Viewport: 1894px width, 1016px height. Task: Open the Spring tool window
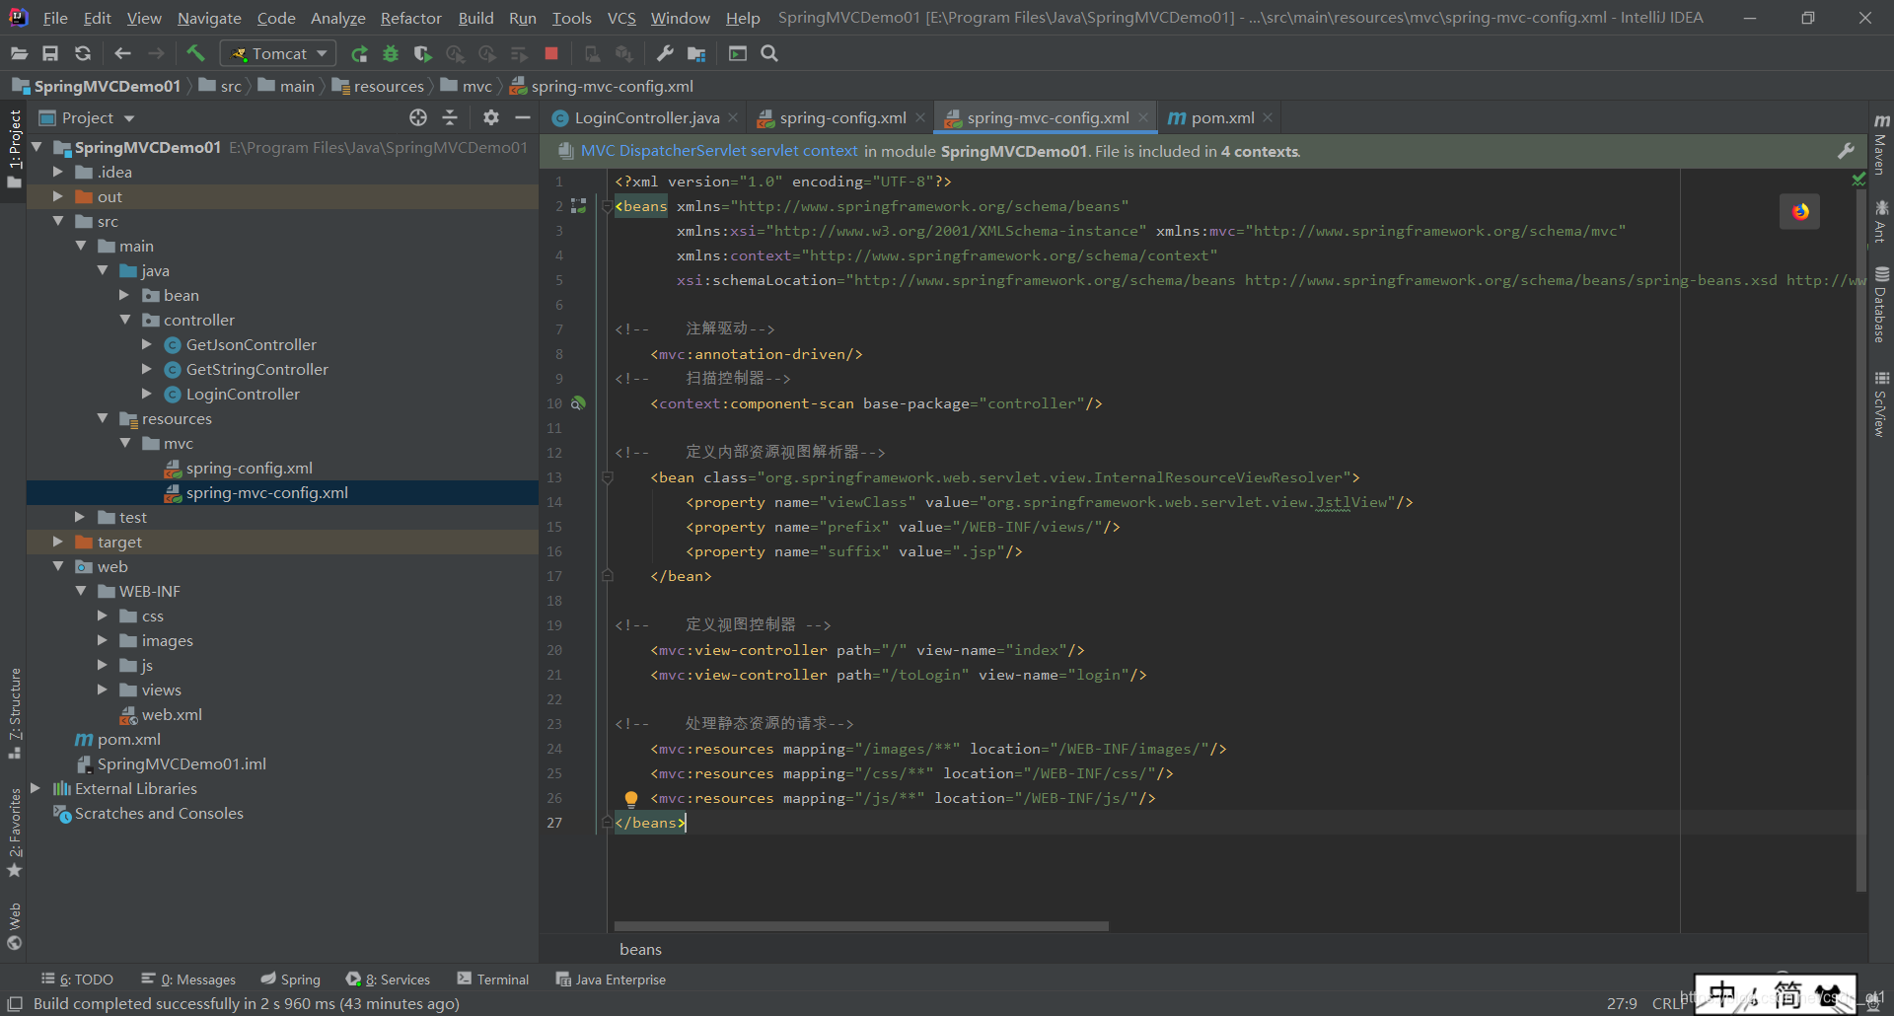[291, 980]
